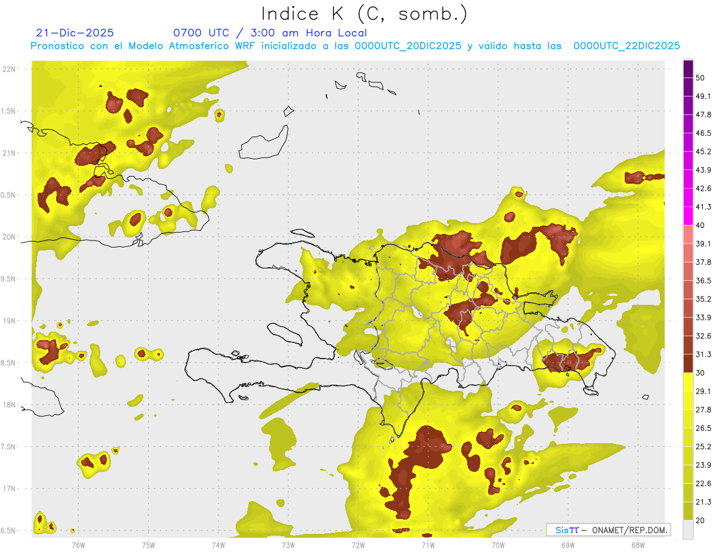Click the colorbar value 49.1
The height and width of the screenshot is (553, 716).
pyautogui.click(x=703, y=96)
